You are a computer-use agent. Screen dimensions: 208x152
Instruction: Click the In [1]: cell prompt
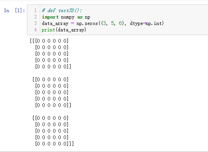click(x=14, y=10)
